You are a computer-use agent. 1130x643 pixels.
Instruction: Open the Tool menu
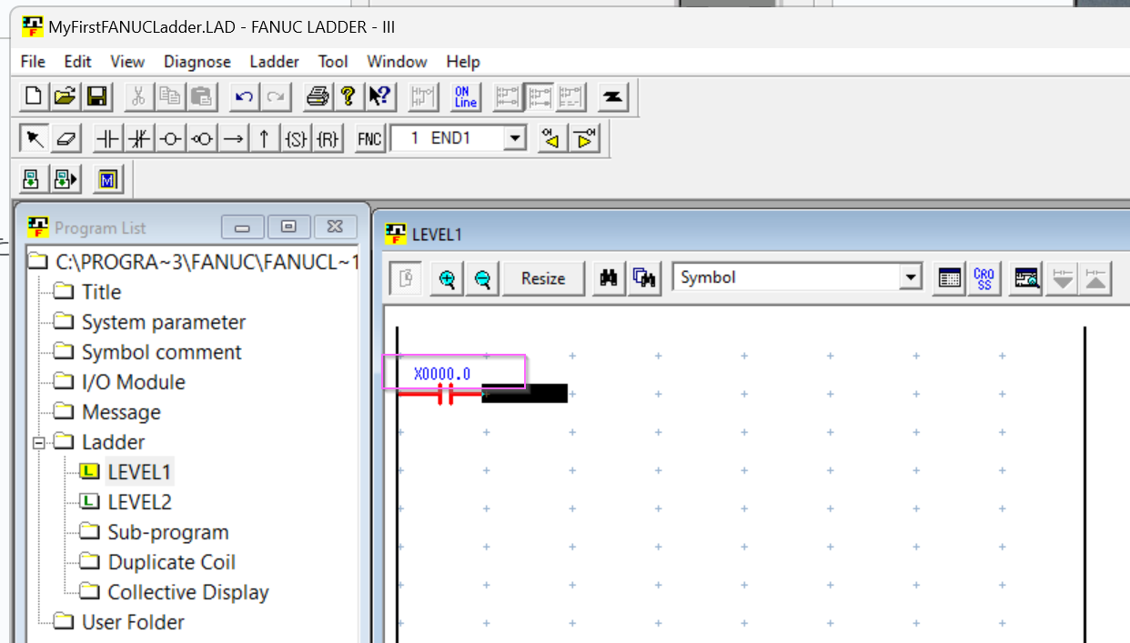[333, 62]
